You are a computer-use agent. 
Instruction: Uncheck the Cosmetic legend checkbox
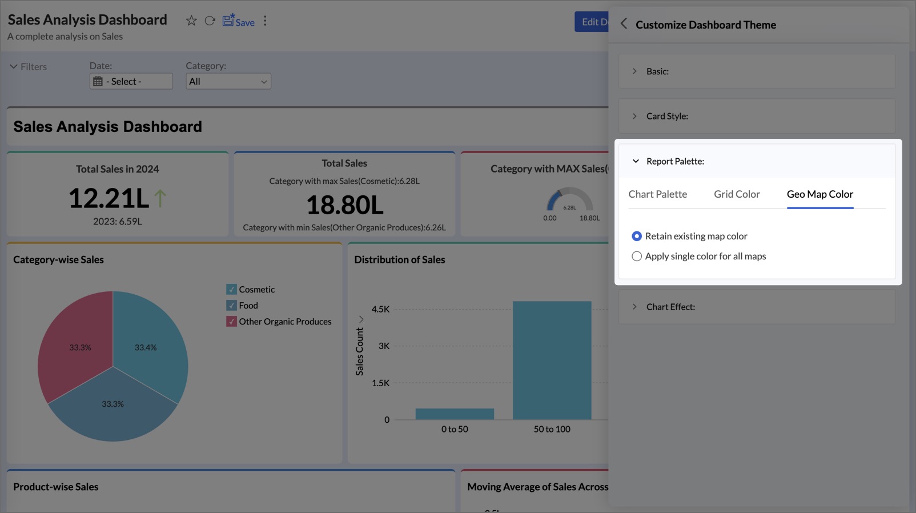pos(231,290)
